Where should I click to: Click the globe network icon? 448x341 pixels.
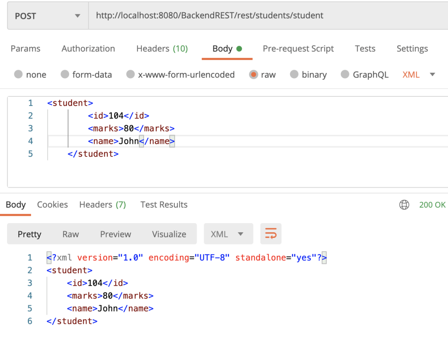(404, 205)
